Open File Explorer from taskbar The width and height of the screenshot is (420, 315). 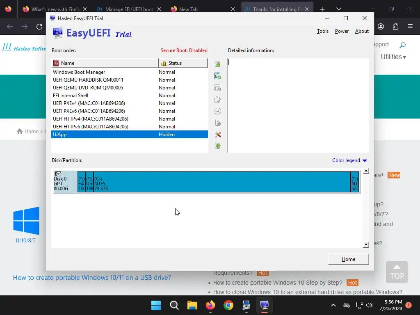(x=192, y=305)
